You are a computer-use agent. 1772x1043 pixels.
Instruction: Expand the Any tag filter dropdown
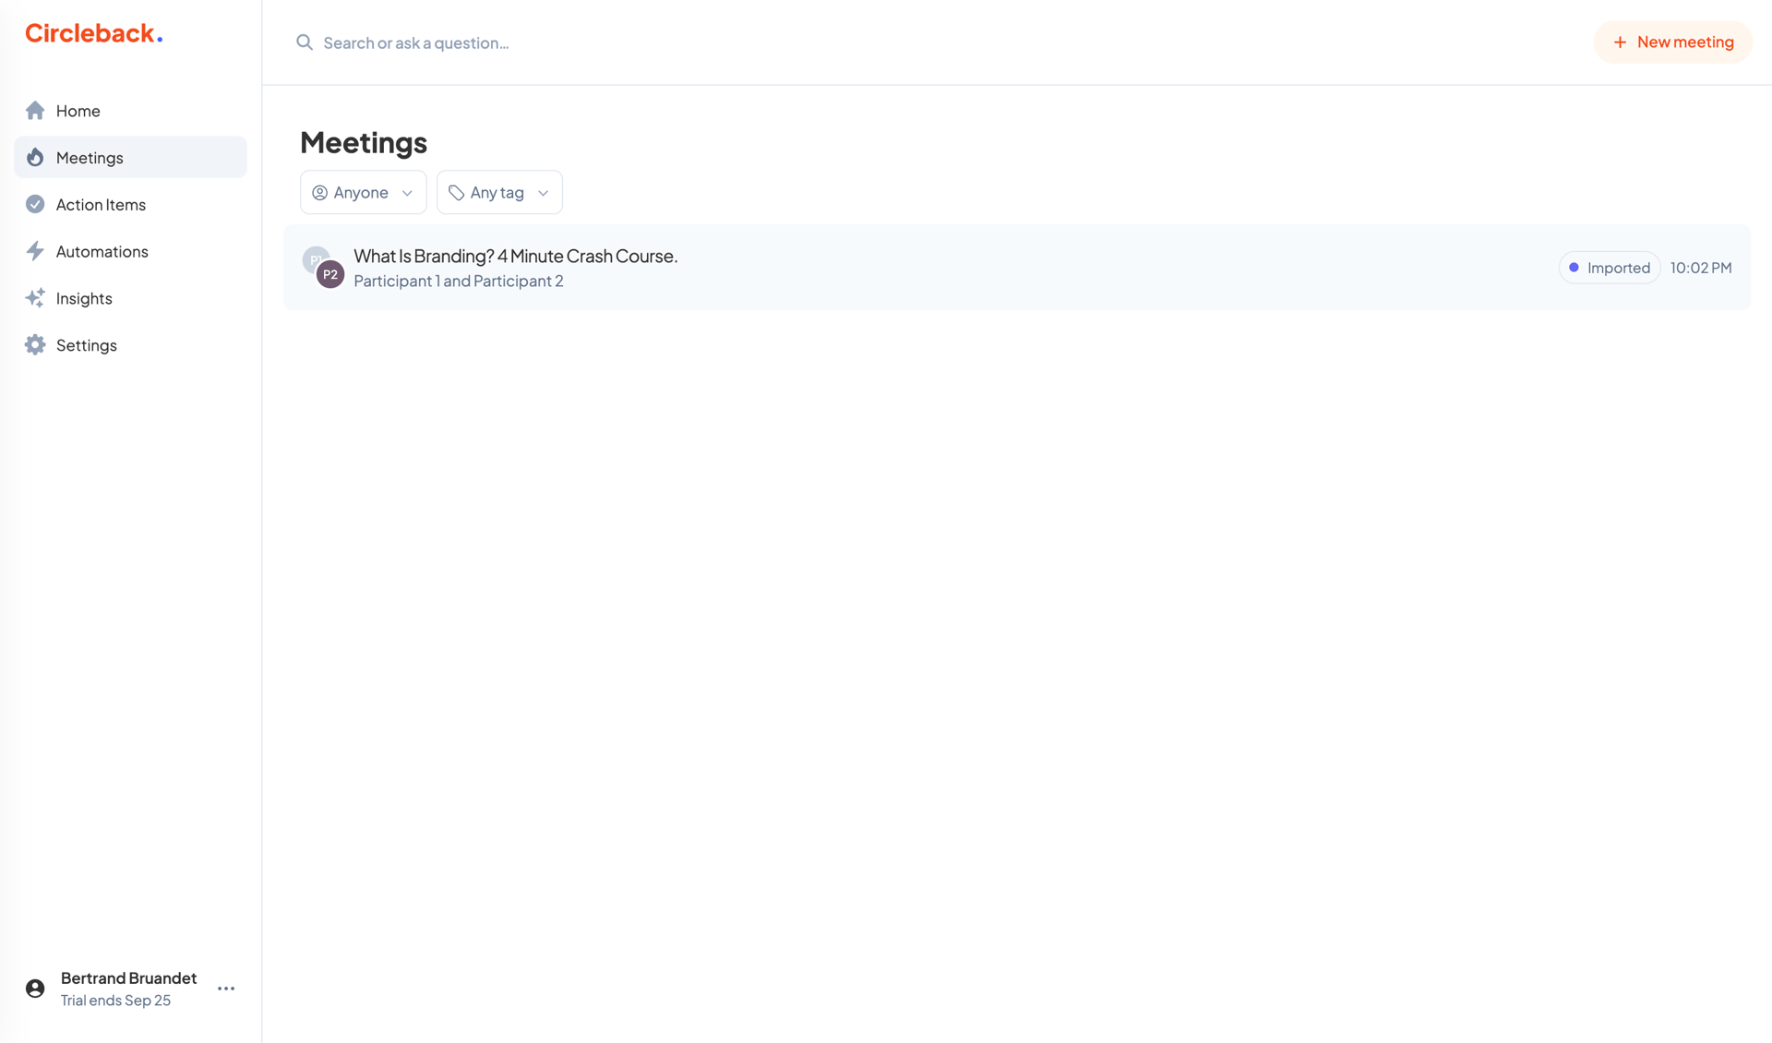point(499,192)
